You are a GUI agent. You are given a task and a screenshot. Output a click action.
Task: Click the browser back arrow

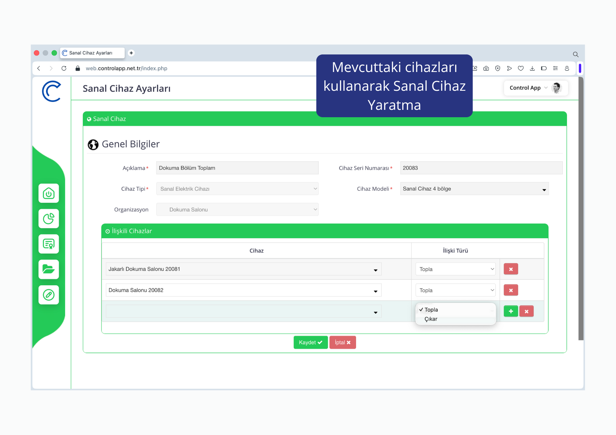pos(39,68)
